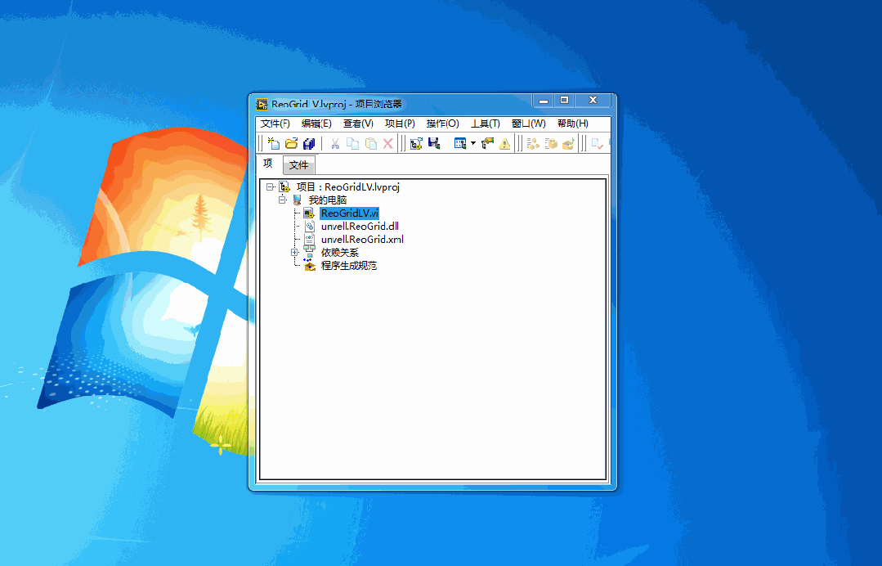Open the Filter view dropdown arrow

pyautogui.click(x=473, y=143)
